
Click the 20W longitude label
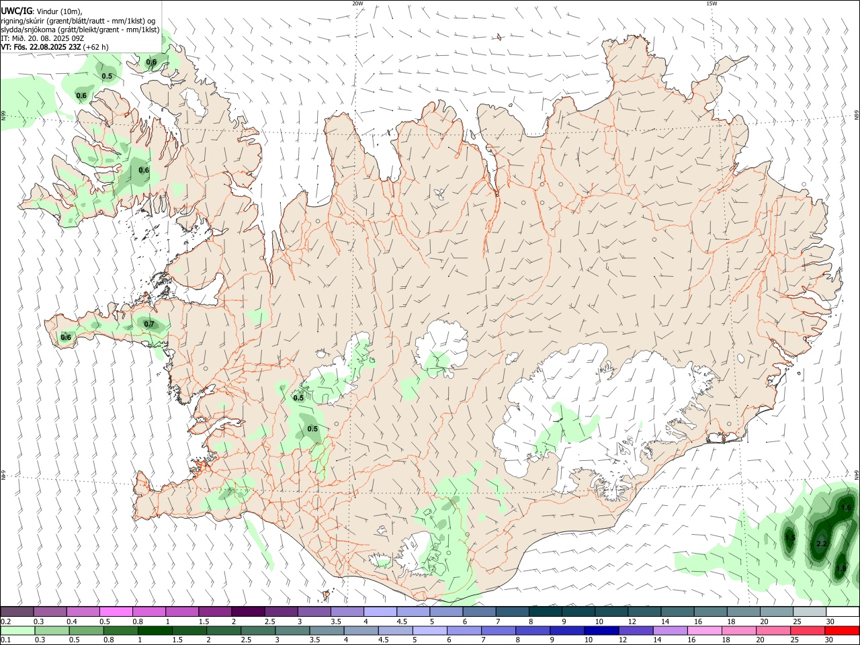click(357, 3)
